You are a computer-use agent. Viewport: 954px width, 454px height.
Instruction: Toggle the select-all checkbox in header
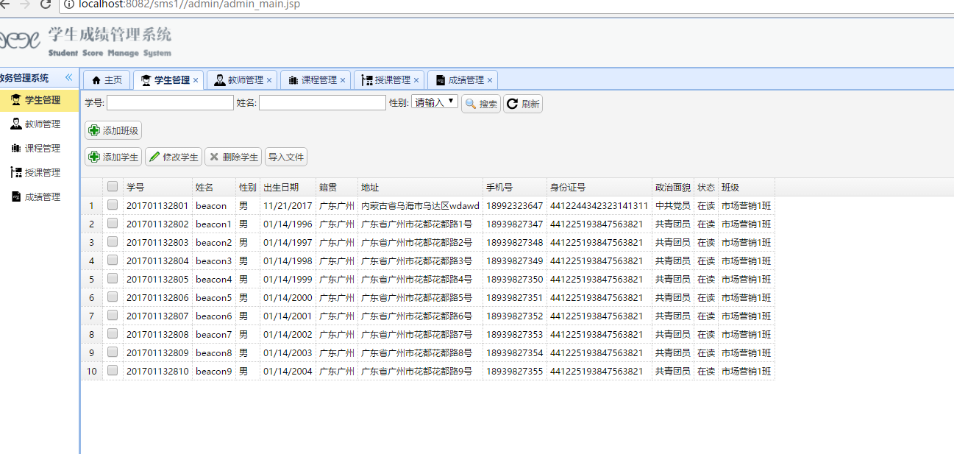click(113, 187)
